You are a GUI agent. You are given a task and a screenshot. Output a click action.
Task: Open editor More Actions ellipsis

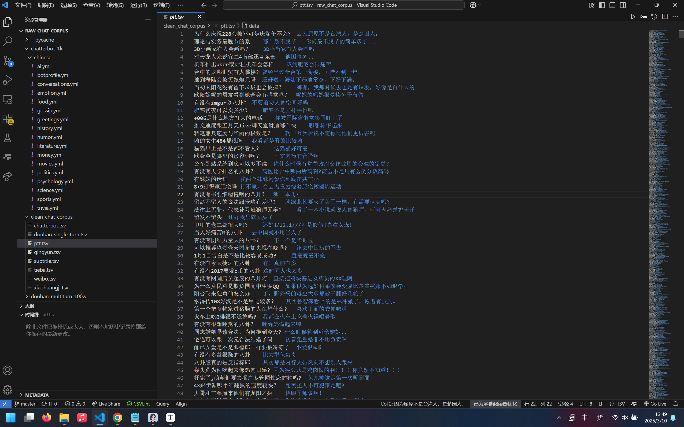(x=675, y=17)
